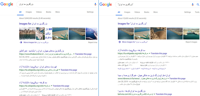Screen dimensions: 200x96
Task: Open the More menu in right window
Action: (155, 12)
